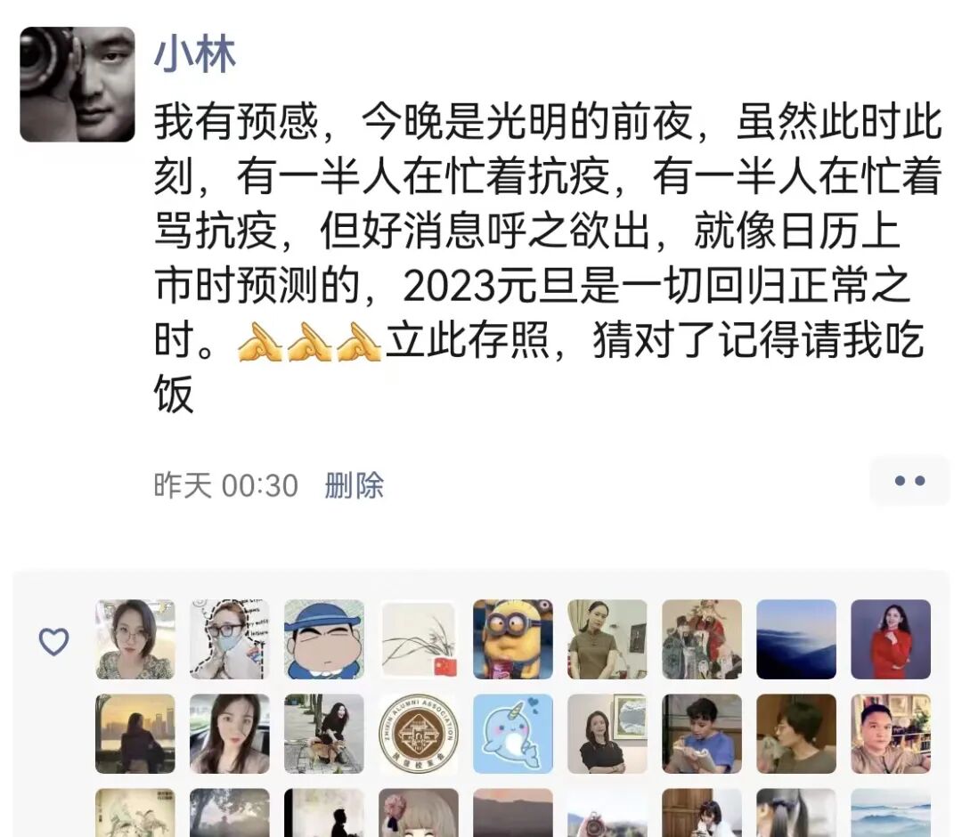Open the woman in olive green dress avatar
The height and width of the screenshot is (837, 962).
click(607, 639)
